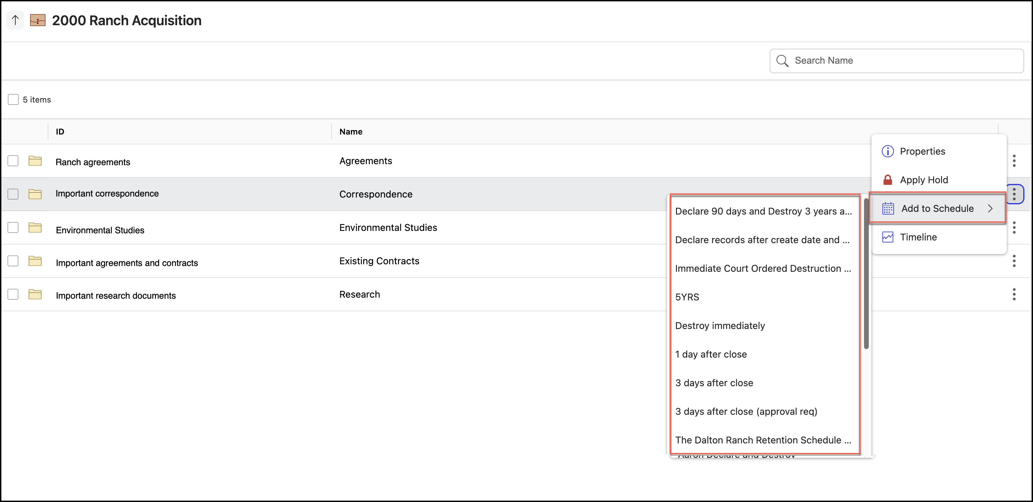Click the schedule list vertical scrollbar
1033x502 pixels.
pyautogui.click(x=866, y=273)
